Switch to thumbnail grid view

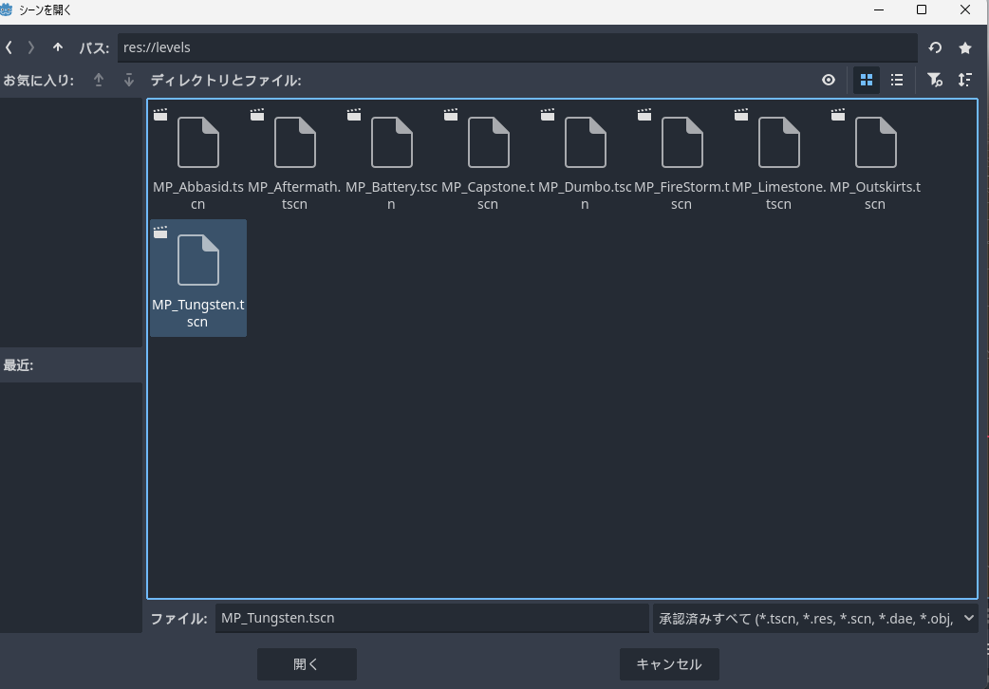(x=866, y=81)
